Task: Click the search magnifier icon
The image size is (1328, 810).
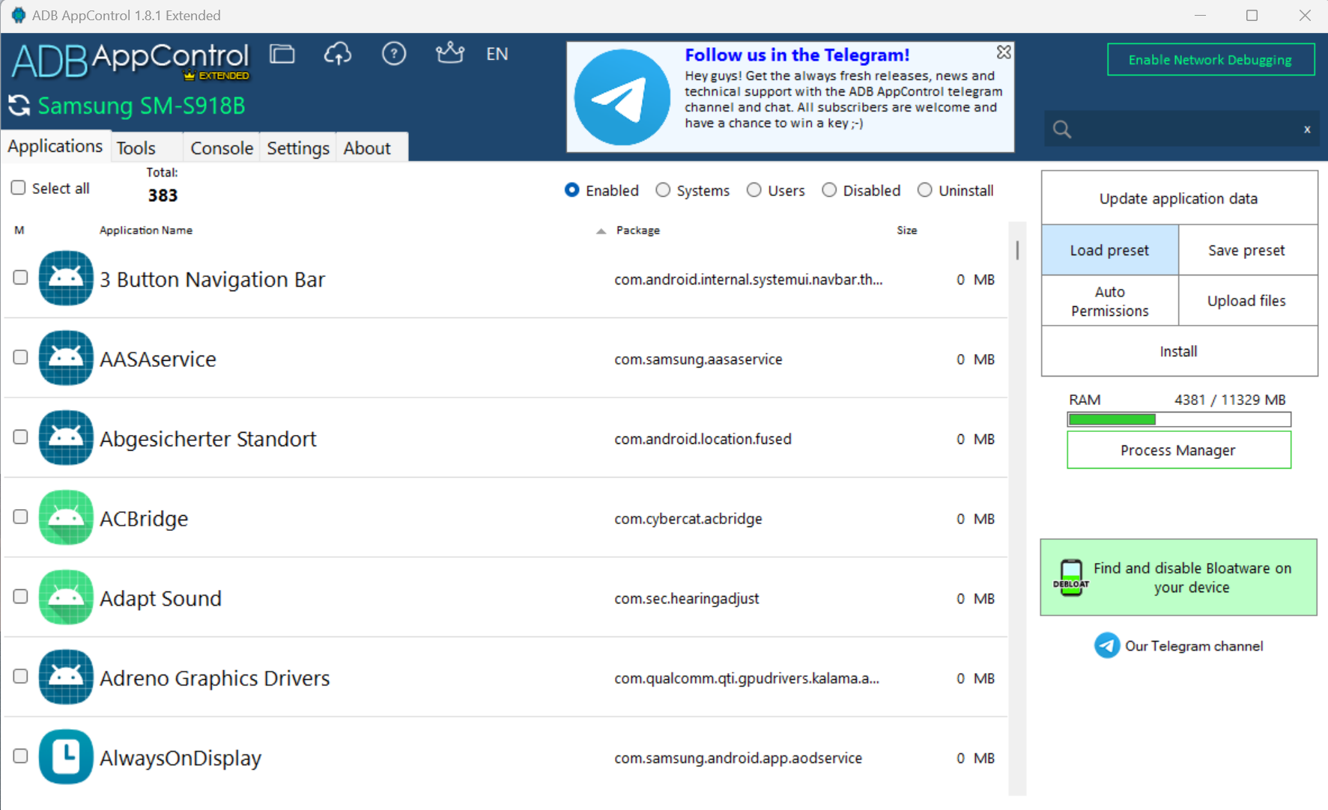Action: pyautogui.click(x=1061, y=130)
